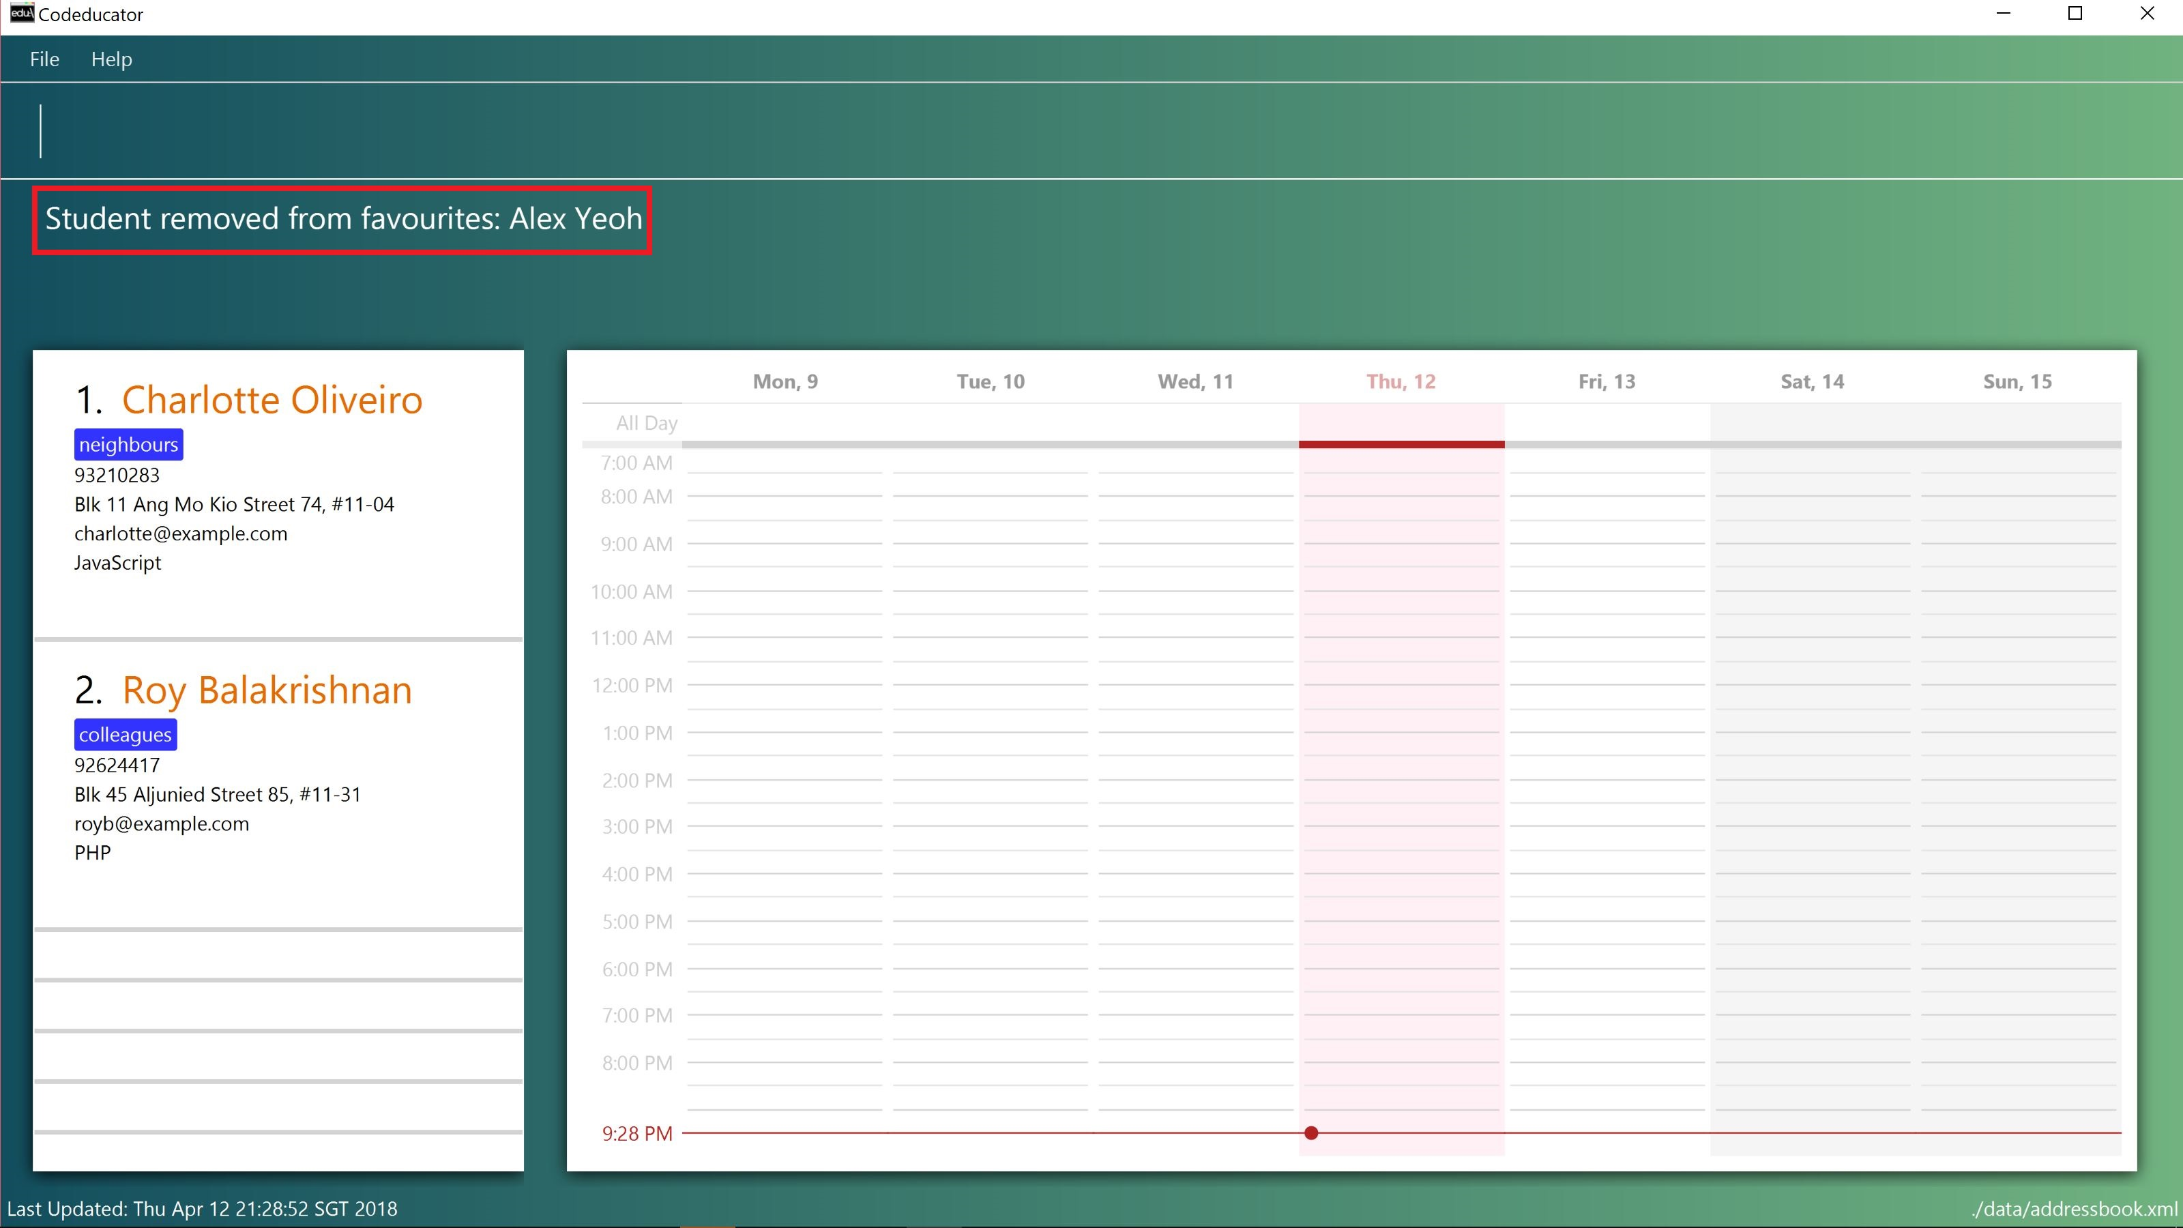Click the 6:00 PM time label

[x=637, y=969]
